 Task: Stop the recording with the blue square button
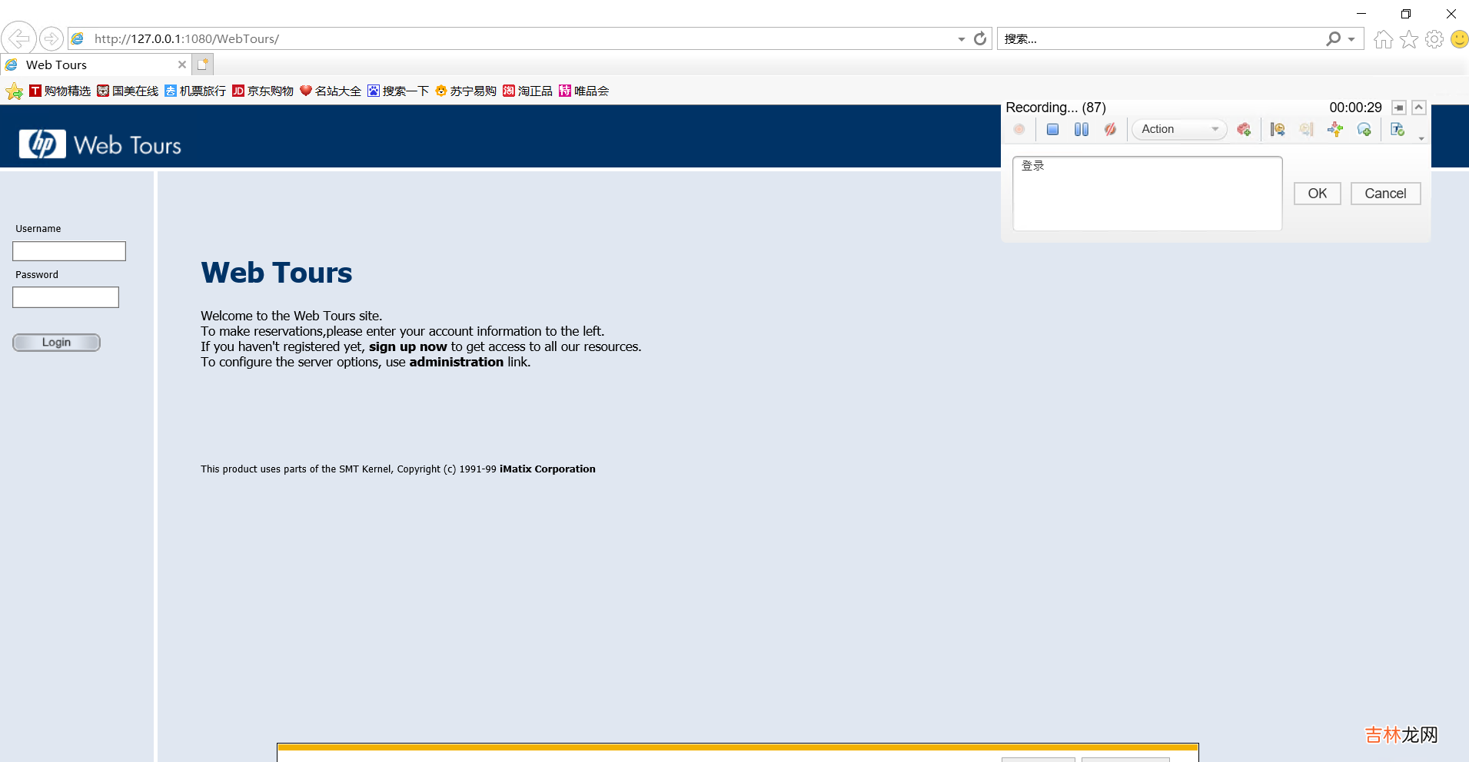pos(1052,130)
